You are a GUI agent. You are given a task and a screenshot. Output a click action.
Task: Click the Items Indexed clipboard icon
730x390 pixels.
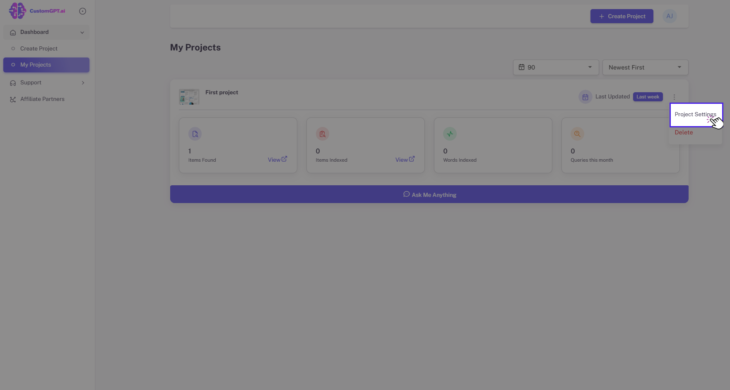coord(323,134)
